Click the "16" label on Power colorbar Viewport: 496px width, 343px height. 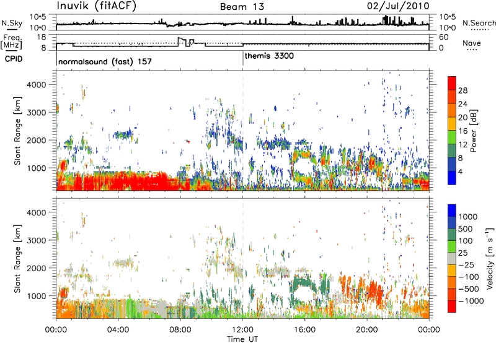pos(463,131)
